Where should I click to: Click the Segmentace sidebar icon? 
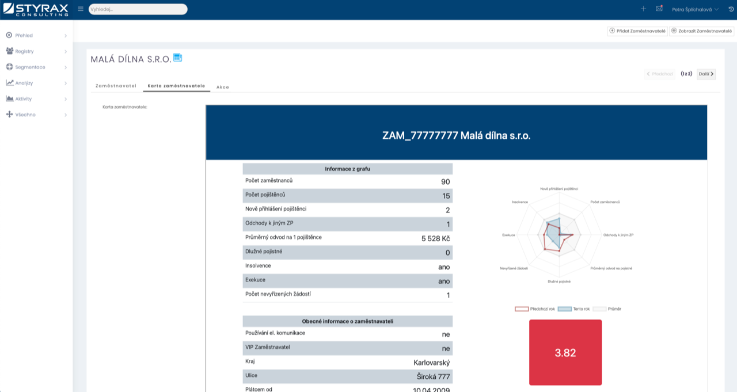[x=9, y=67]
